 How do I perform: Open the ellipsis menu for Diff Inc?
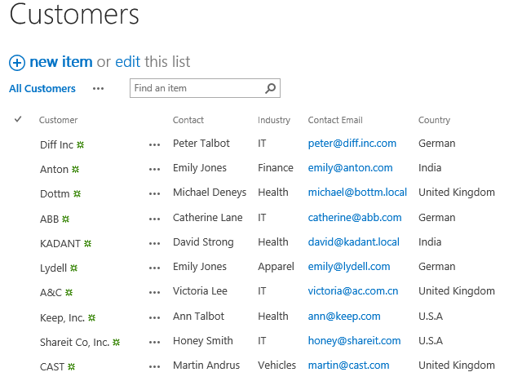pos(154,145)
